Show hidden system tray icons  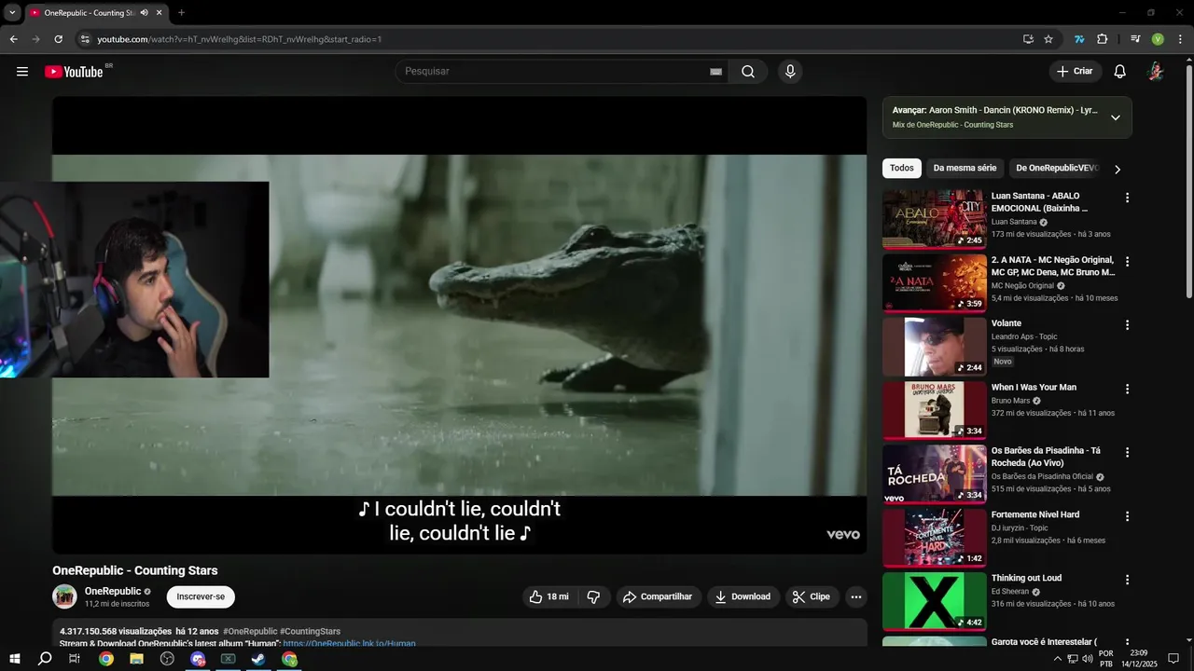coord(1057,659)
